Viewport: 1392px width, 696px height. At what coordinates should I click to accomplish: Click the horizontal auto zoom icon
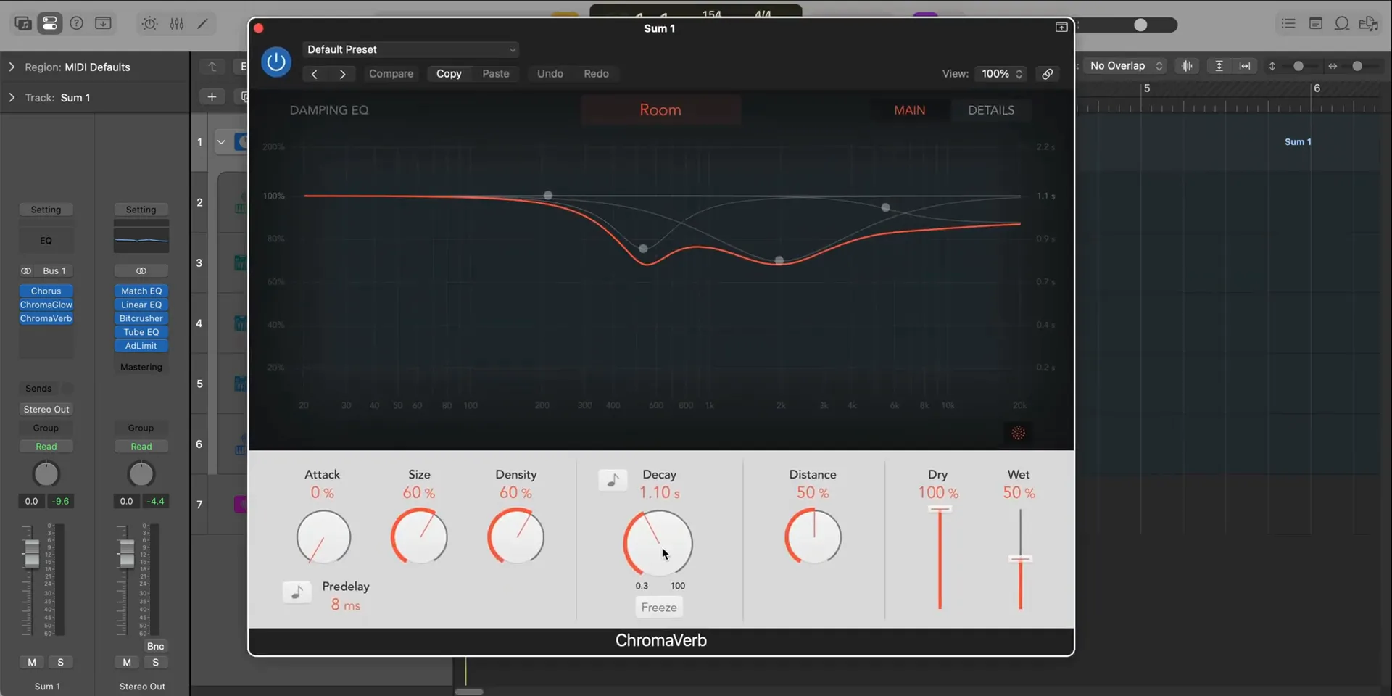pyautogui.click(x=1245, y=66)
